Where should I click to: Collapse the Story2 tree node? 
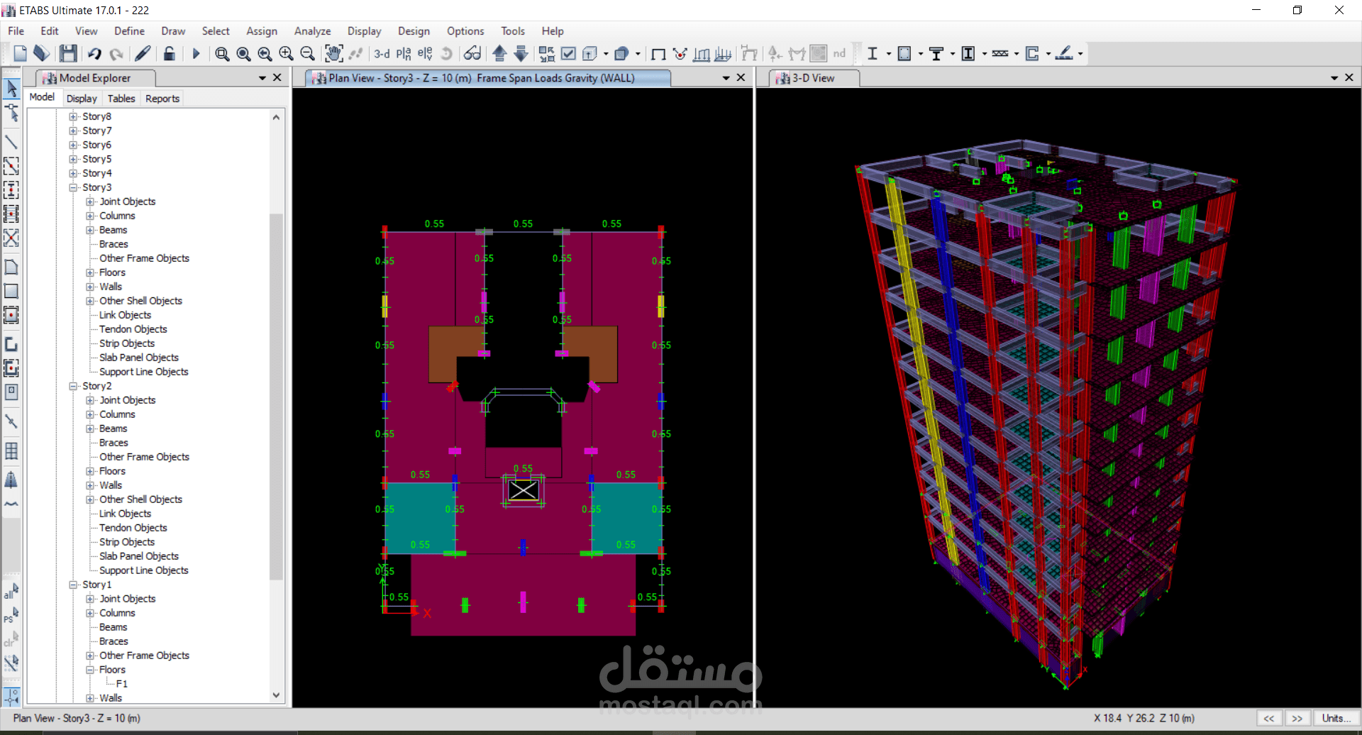[x=73, y=386]
